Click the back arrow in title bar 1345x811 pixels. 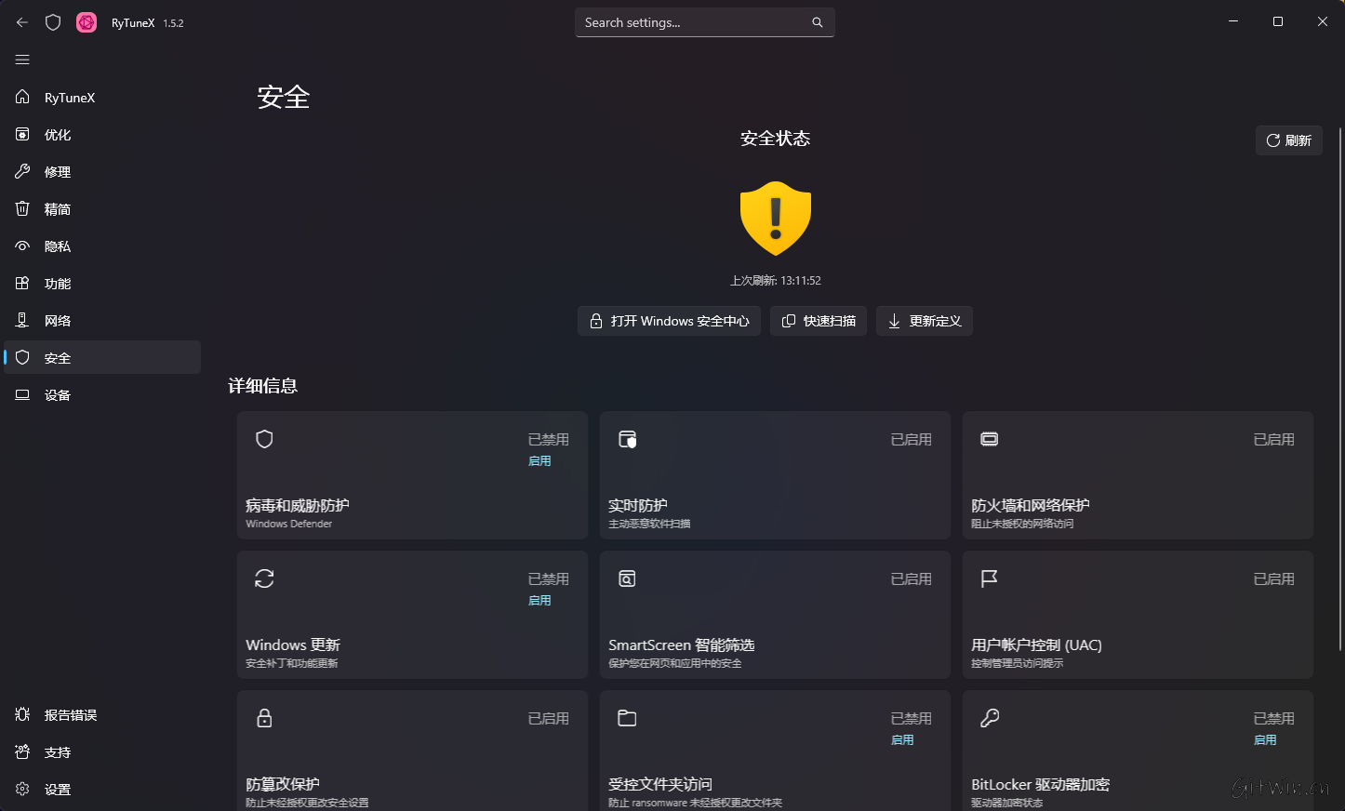point(22,22)
